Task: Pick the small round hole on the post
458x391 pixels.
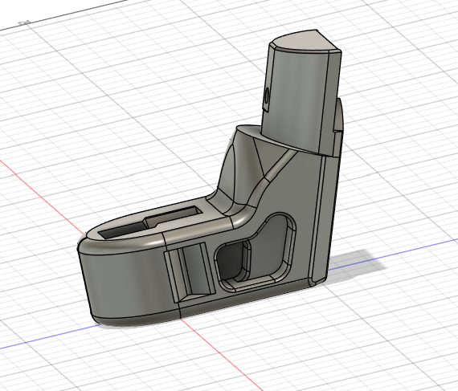Action: click(267, 96)
